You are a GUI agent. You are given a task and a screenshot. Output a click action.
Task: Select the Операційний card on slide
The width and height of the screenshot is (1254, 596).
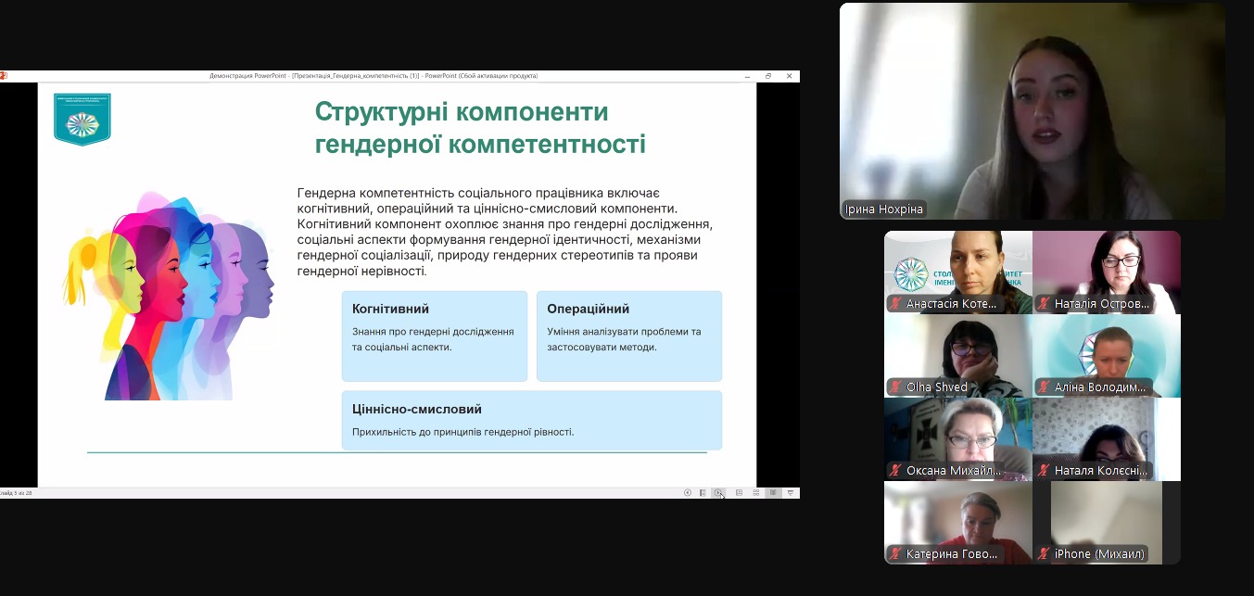(x=628, y=336)
